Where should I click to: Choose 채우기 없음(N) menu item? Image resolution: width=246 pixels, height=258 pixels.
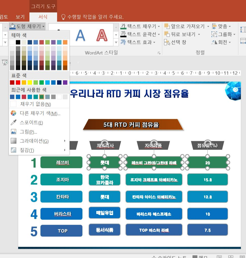click(39, 104)
